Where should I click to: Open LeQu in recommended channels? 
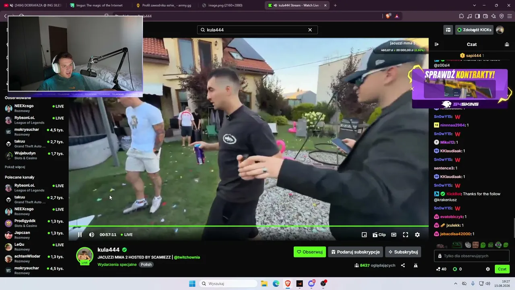tap(34, 247)
